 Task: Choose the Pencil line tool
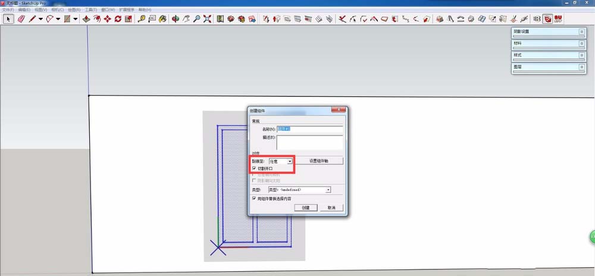[32, 19]
